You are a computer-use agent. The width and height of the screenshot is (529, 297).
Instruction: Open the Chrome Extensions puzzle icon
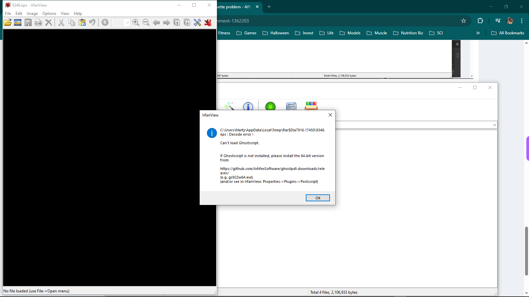480,21
